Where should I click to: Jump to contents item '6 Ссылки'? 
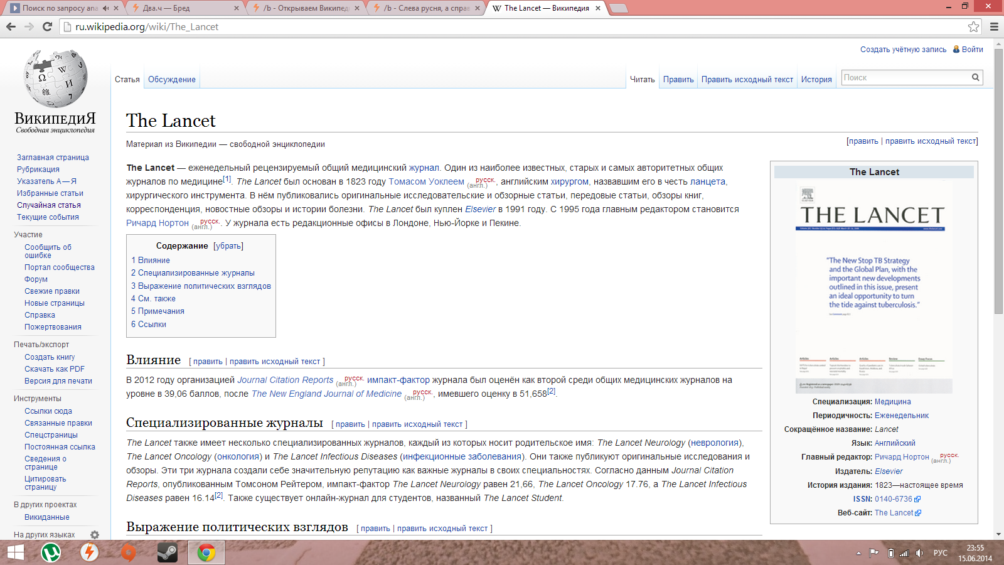[x=149, y=325]
